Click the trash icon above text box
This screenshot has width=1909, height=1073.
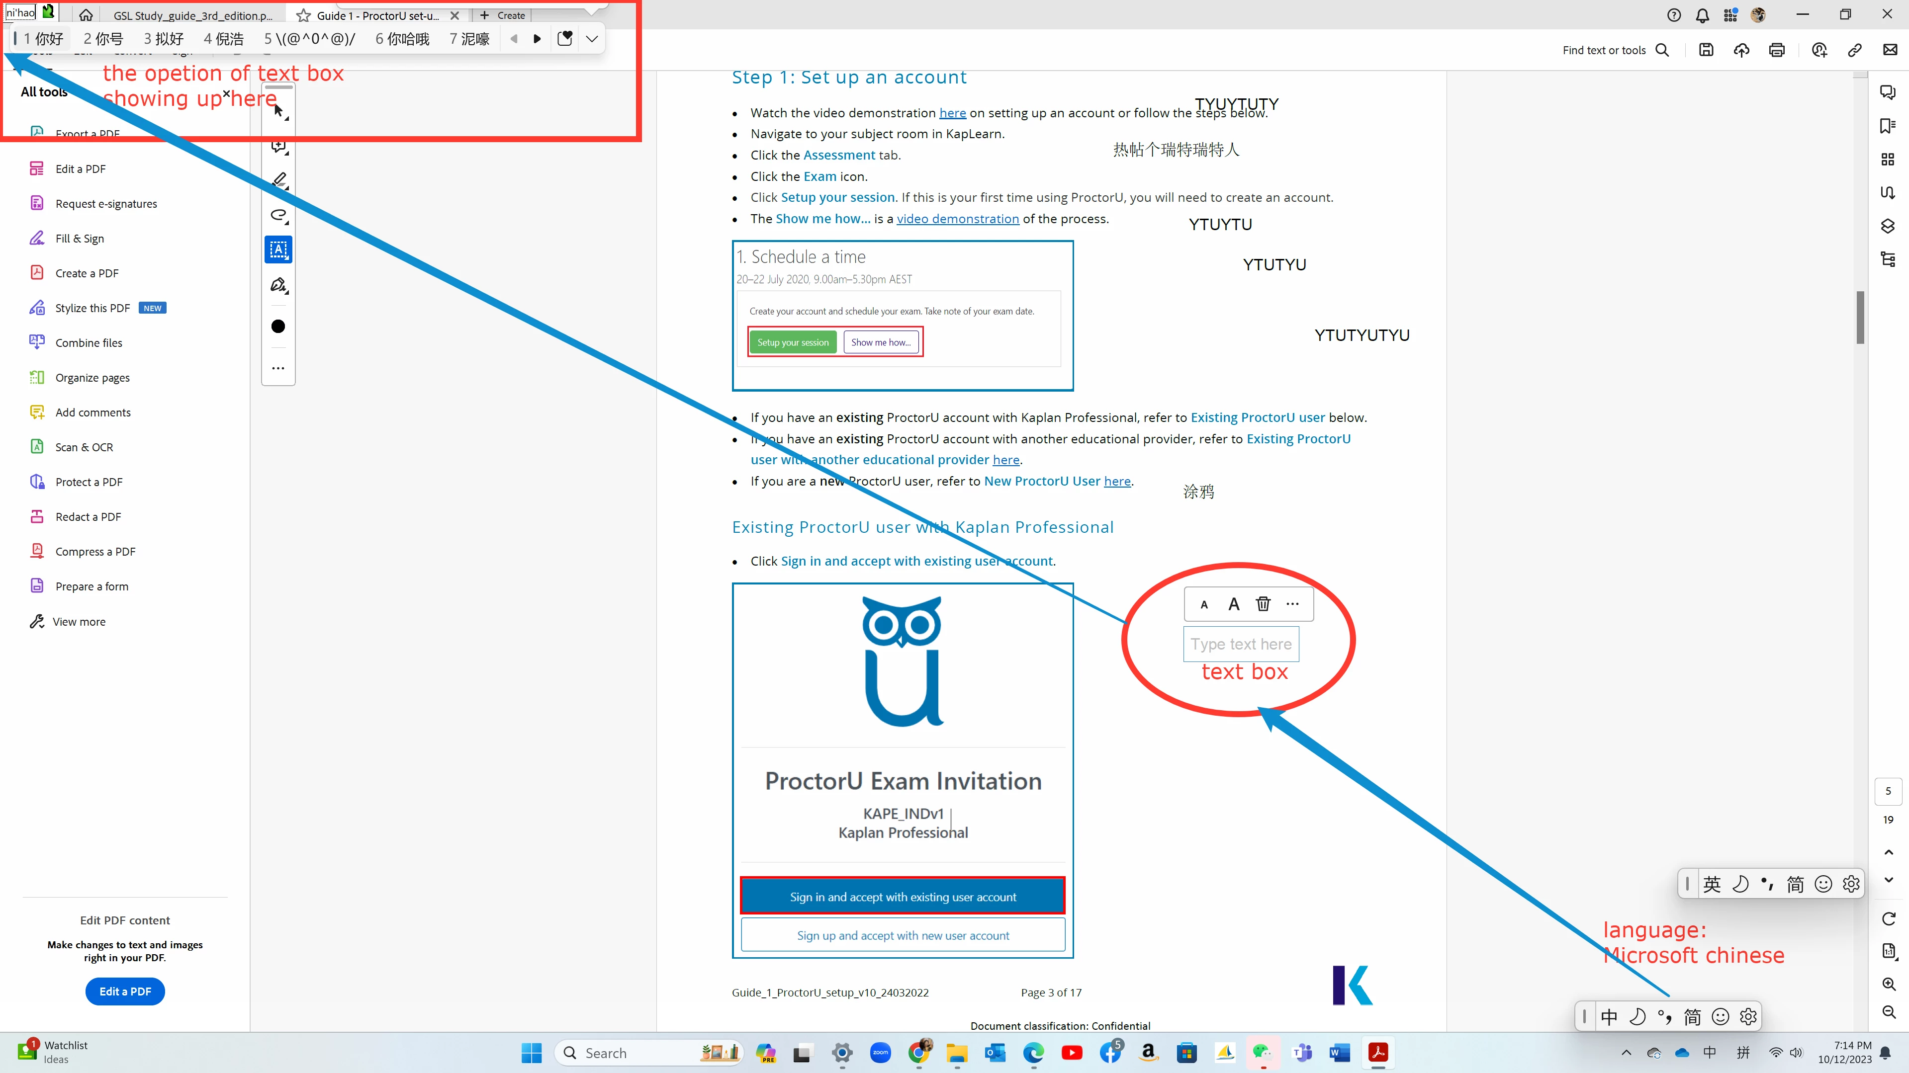[1263, 604]
